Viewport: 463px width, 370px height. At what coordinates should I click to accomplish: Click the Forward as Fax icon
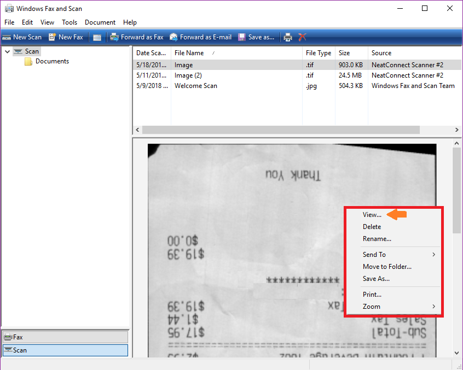tap(114, 37)
